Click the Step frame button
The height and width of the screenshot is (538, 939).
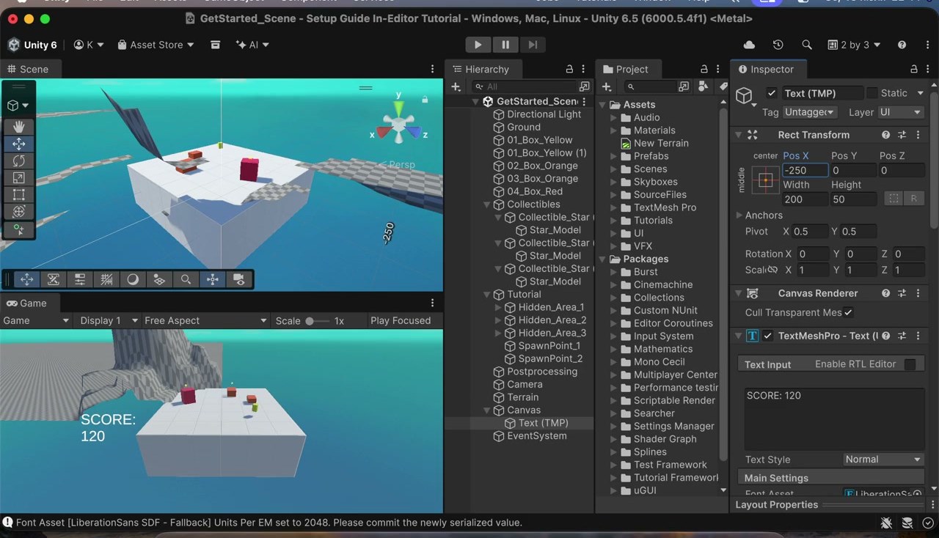pyautogui.click(x=533, y=45)
